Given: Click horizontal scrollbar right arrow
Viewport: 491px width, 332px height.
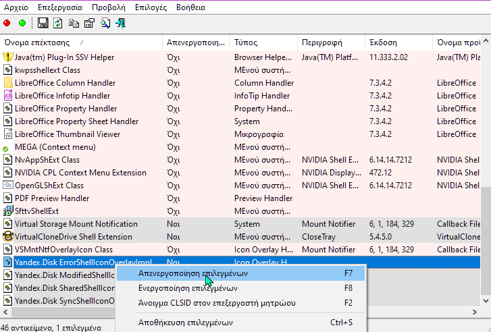Looking at the screenshot, I should click(x=475, y=312).
